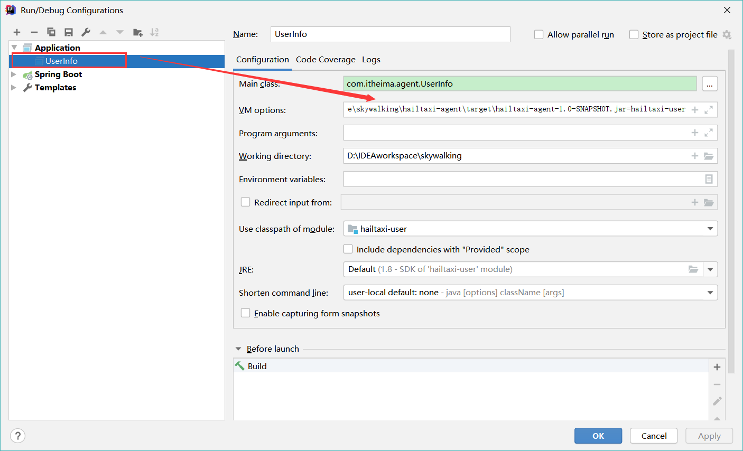Screen dimensions: 743x451
Task: Open Environment variables editor icon
Action: pyautogui.click(x=709, y=179)
